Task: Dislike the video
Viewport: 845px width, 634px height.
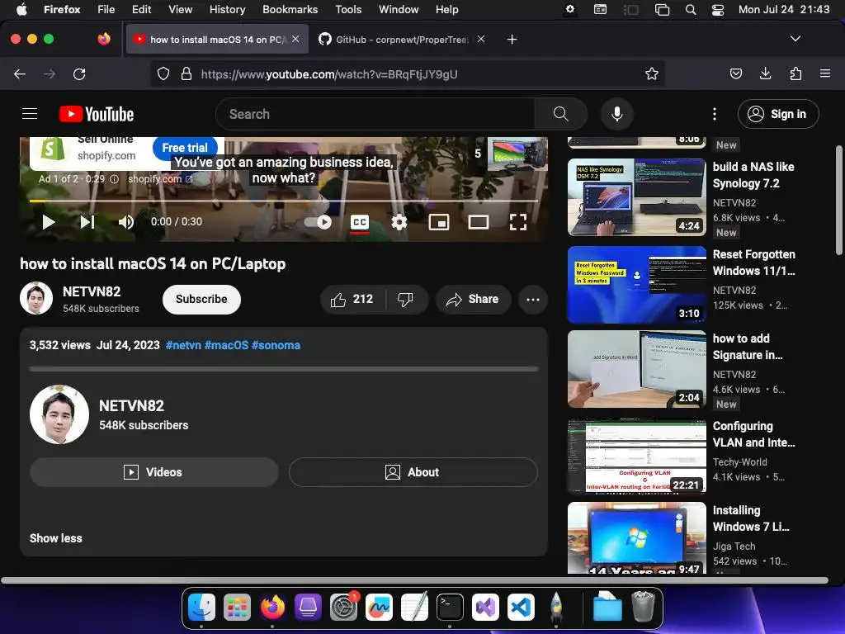Action: point(406,299)
